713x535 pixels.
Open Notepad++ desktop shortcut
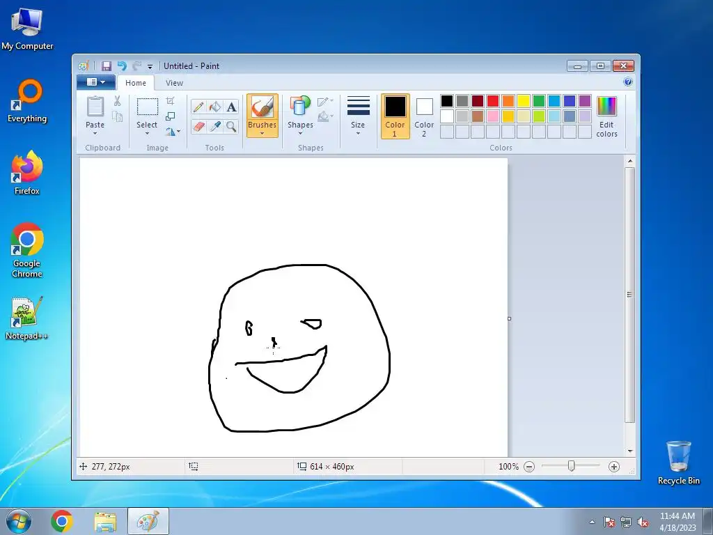pos(27,318)
